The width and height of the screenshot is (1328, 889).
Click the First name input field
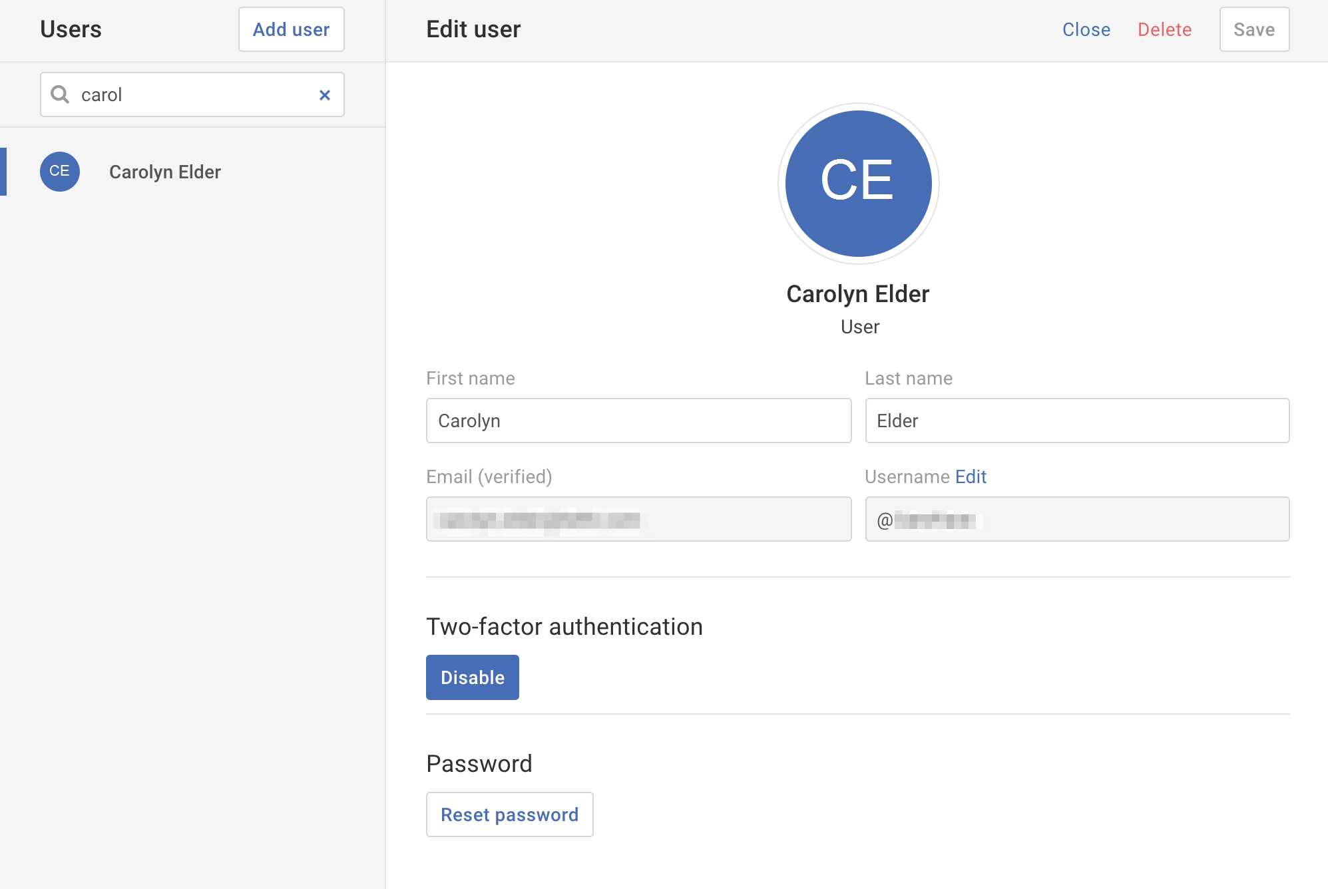coord(638,421)
